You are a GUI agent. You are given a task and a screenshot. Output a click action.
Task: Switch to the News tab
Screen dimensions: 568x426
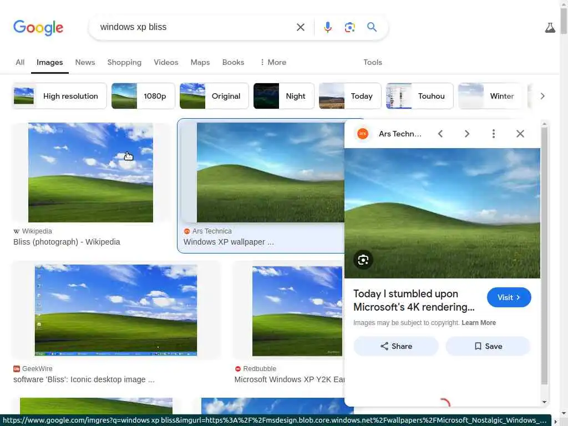pos(85,62)
